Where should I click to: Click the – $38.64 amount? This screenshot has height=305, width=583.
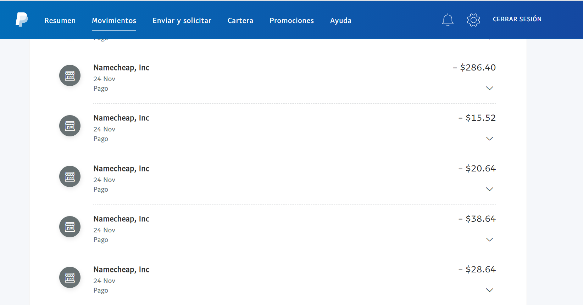click(x=477, y=219)
